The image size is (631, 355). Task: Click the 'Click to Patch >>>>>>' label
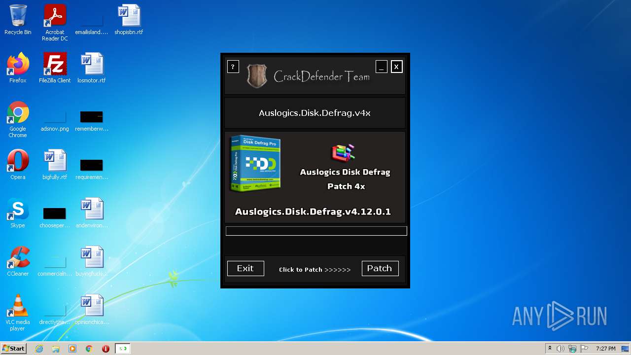(x=315, y=270)
